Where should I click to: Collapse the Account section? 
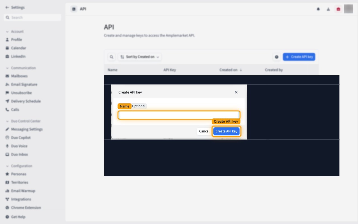(x=7, y=32)
